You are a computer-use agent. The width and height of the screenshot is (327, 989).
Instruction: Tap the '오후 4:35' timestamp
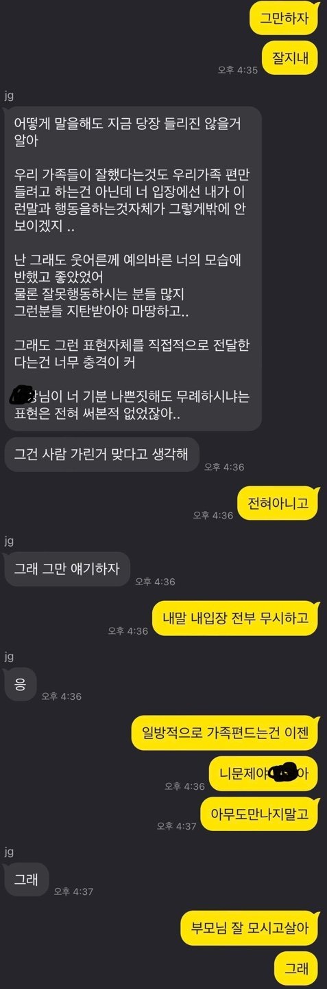pyautogui.click(x=237, y=69)
